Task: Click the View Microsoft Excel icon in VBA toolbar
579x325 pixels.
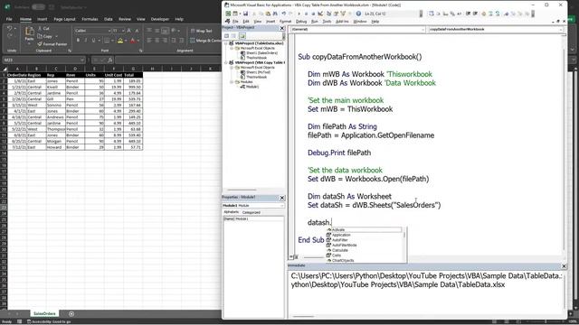Action: tap(228, 14)
